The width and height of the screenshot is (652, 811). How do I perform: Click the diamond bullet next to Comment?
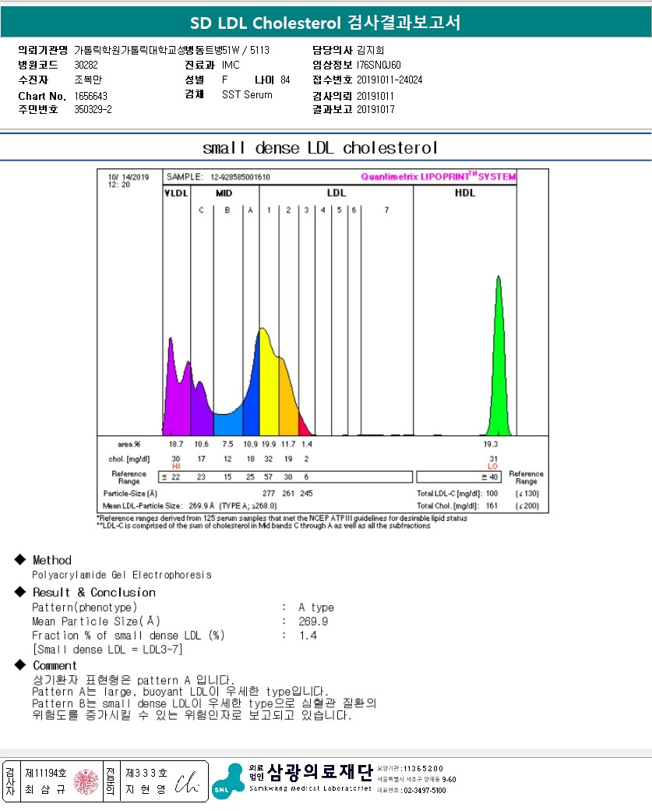coord(19,665)
